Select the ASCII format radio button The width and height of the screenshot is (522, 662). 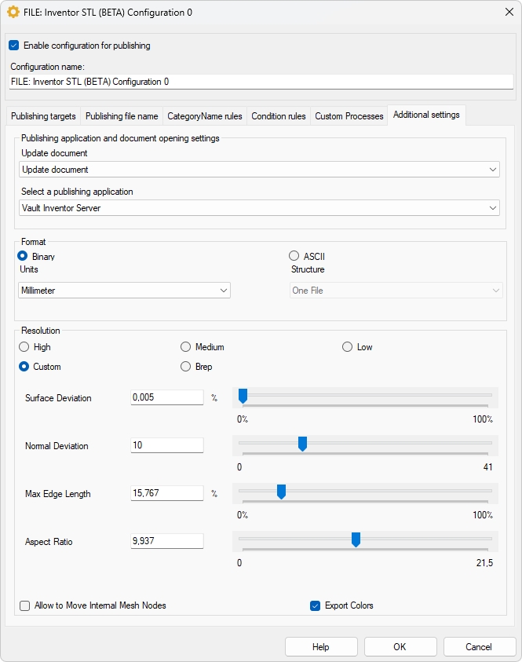pos(294,256)
